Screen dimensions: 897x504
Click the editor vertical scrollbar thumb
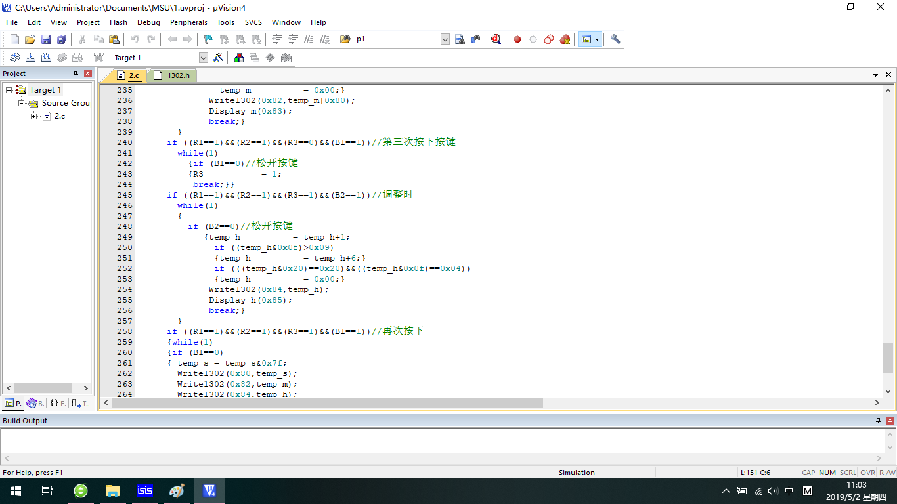(888, 358)
